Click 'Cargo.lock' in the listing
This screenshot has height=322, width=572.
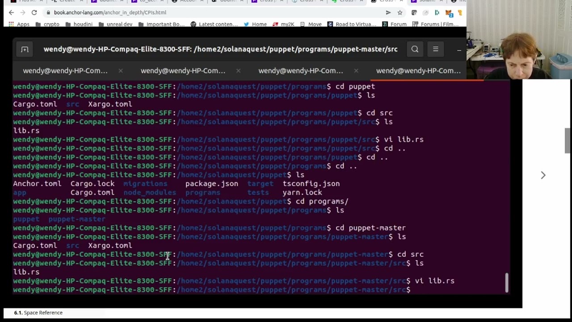click(93, 184)
